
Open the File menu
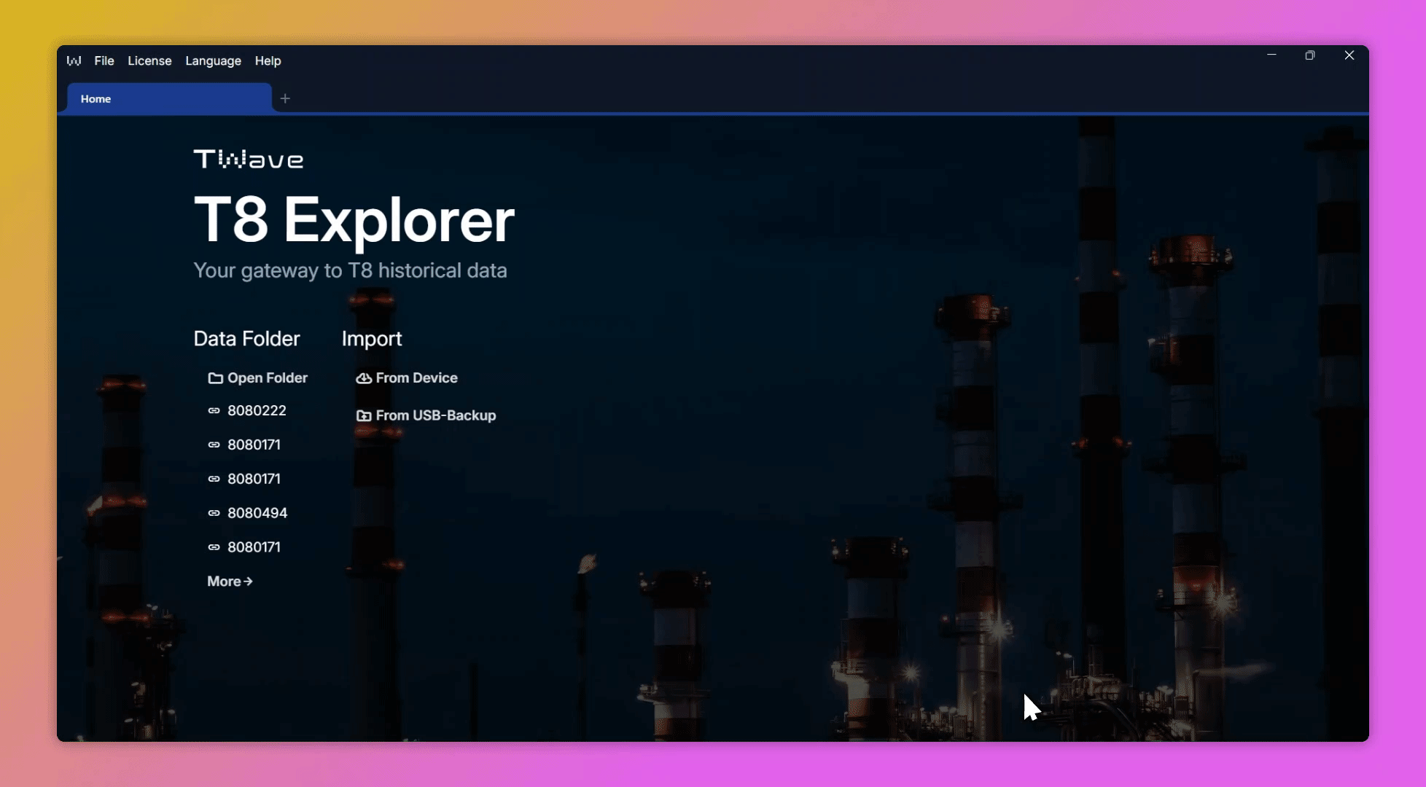pos(104,61)
